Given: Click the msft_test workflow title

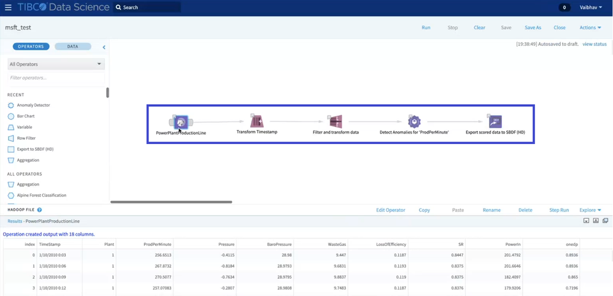Looking at the screenshot, I should (18, 28).
